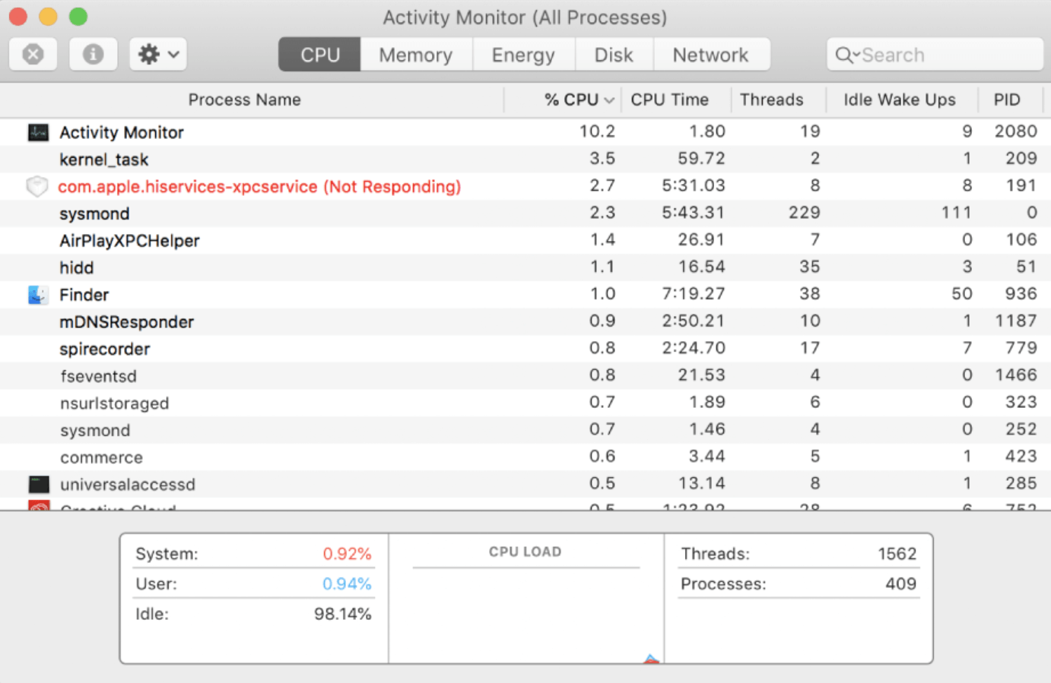
Task: Switch to the Memory tab
Action: click(415, 54)
